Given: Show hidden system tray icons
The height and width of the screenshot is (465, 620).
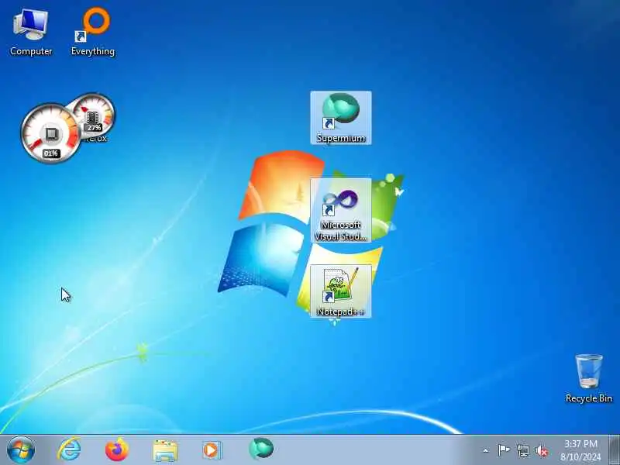Looking at the screenshot, I should (486, 450).
